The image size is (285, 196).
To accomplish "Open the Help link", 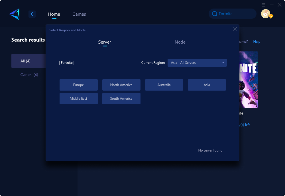I will [x=257, y=42].
